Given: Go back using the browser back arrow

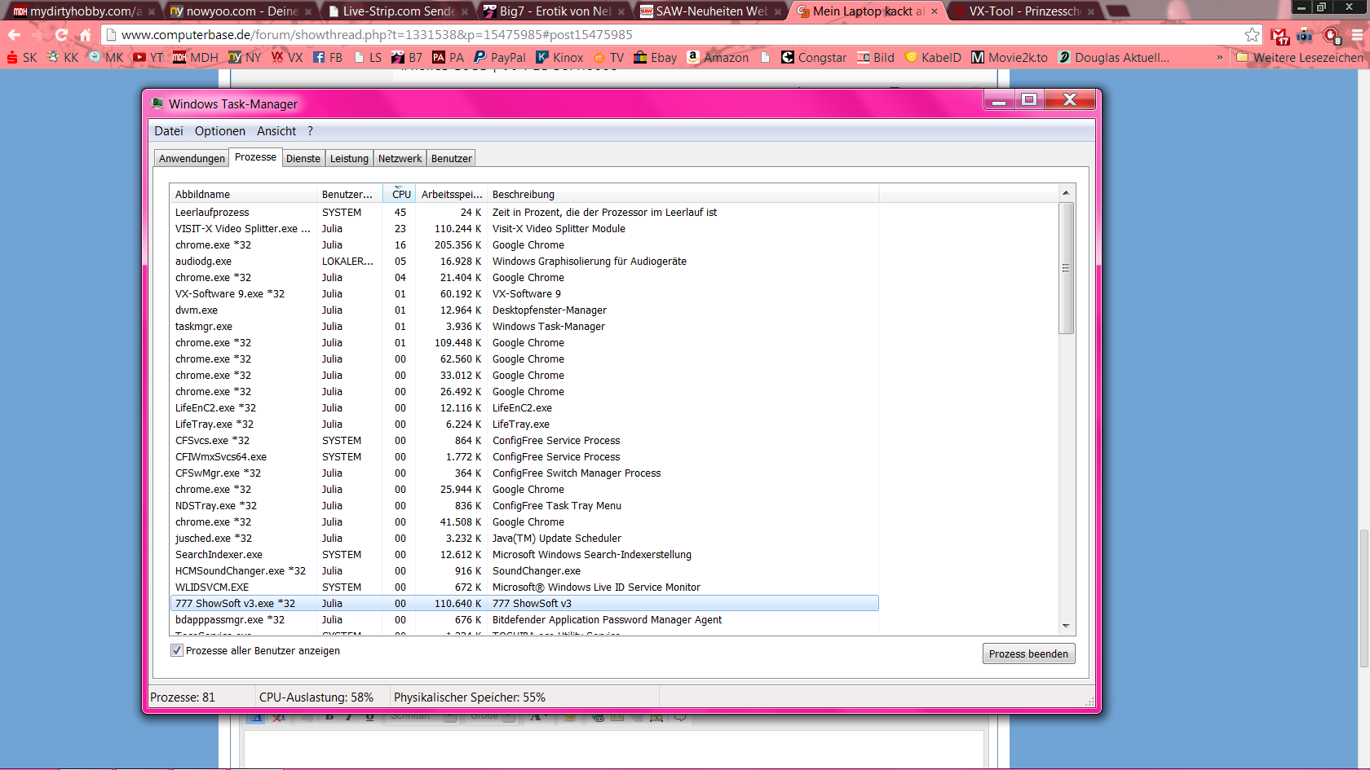Looking at the screenshot, I should 14,35.
